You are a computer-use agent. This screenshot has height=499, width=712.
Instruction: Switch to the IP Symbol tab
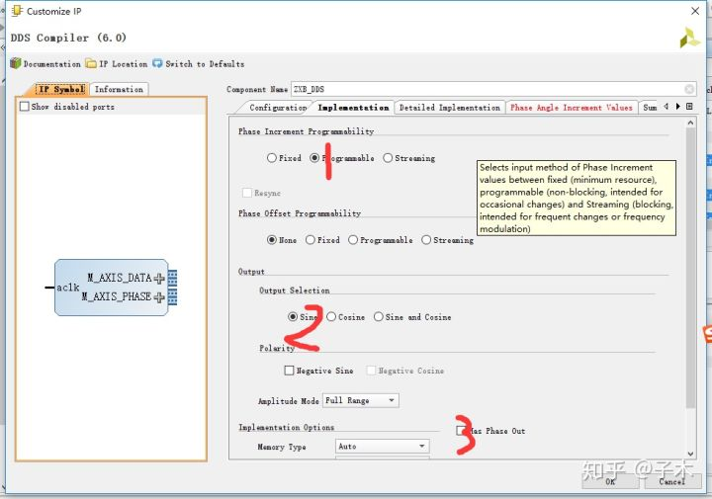tap(61, 89)
